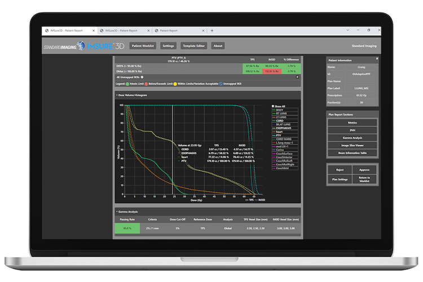This screenshot has height=282, width=423.
Task: Click the green Meets Limit legend swatch
Action: pyautogui.click(x=127, y=84)
